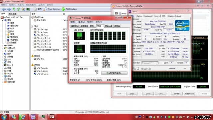
Task: Switch to AIDA64 via the 64 taskbar icon
Action: 52,117
